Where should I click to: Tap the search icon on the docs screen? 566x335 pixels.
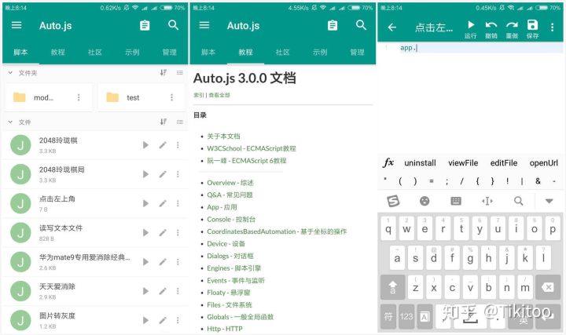tap(362, 25)
